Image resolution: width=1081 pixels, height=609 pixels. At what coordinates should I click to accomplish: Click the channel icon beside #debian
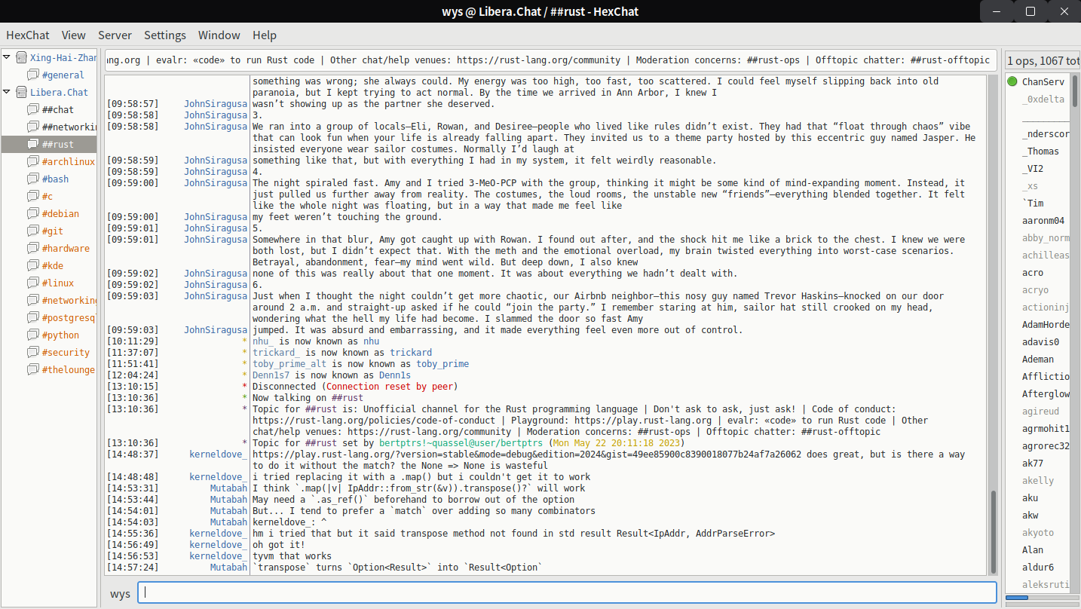[33, 213]
